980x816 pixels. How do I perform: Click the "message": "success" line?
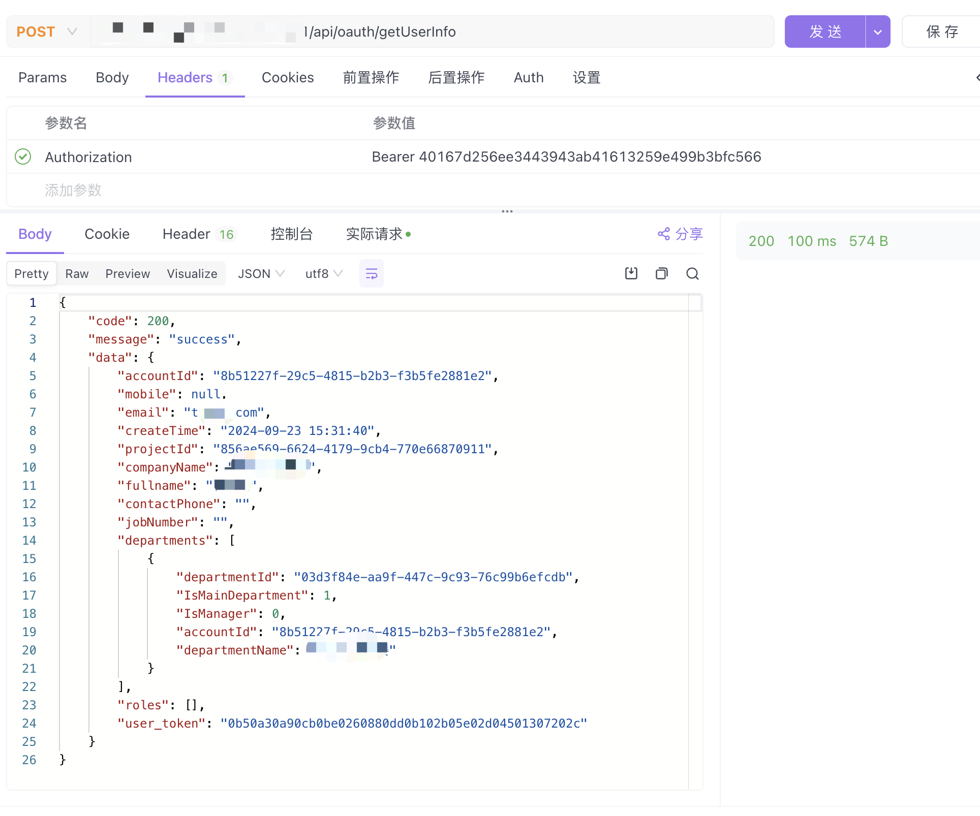[x=165, y=339]
